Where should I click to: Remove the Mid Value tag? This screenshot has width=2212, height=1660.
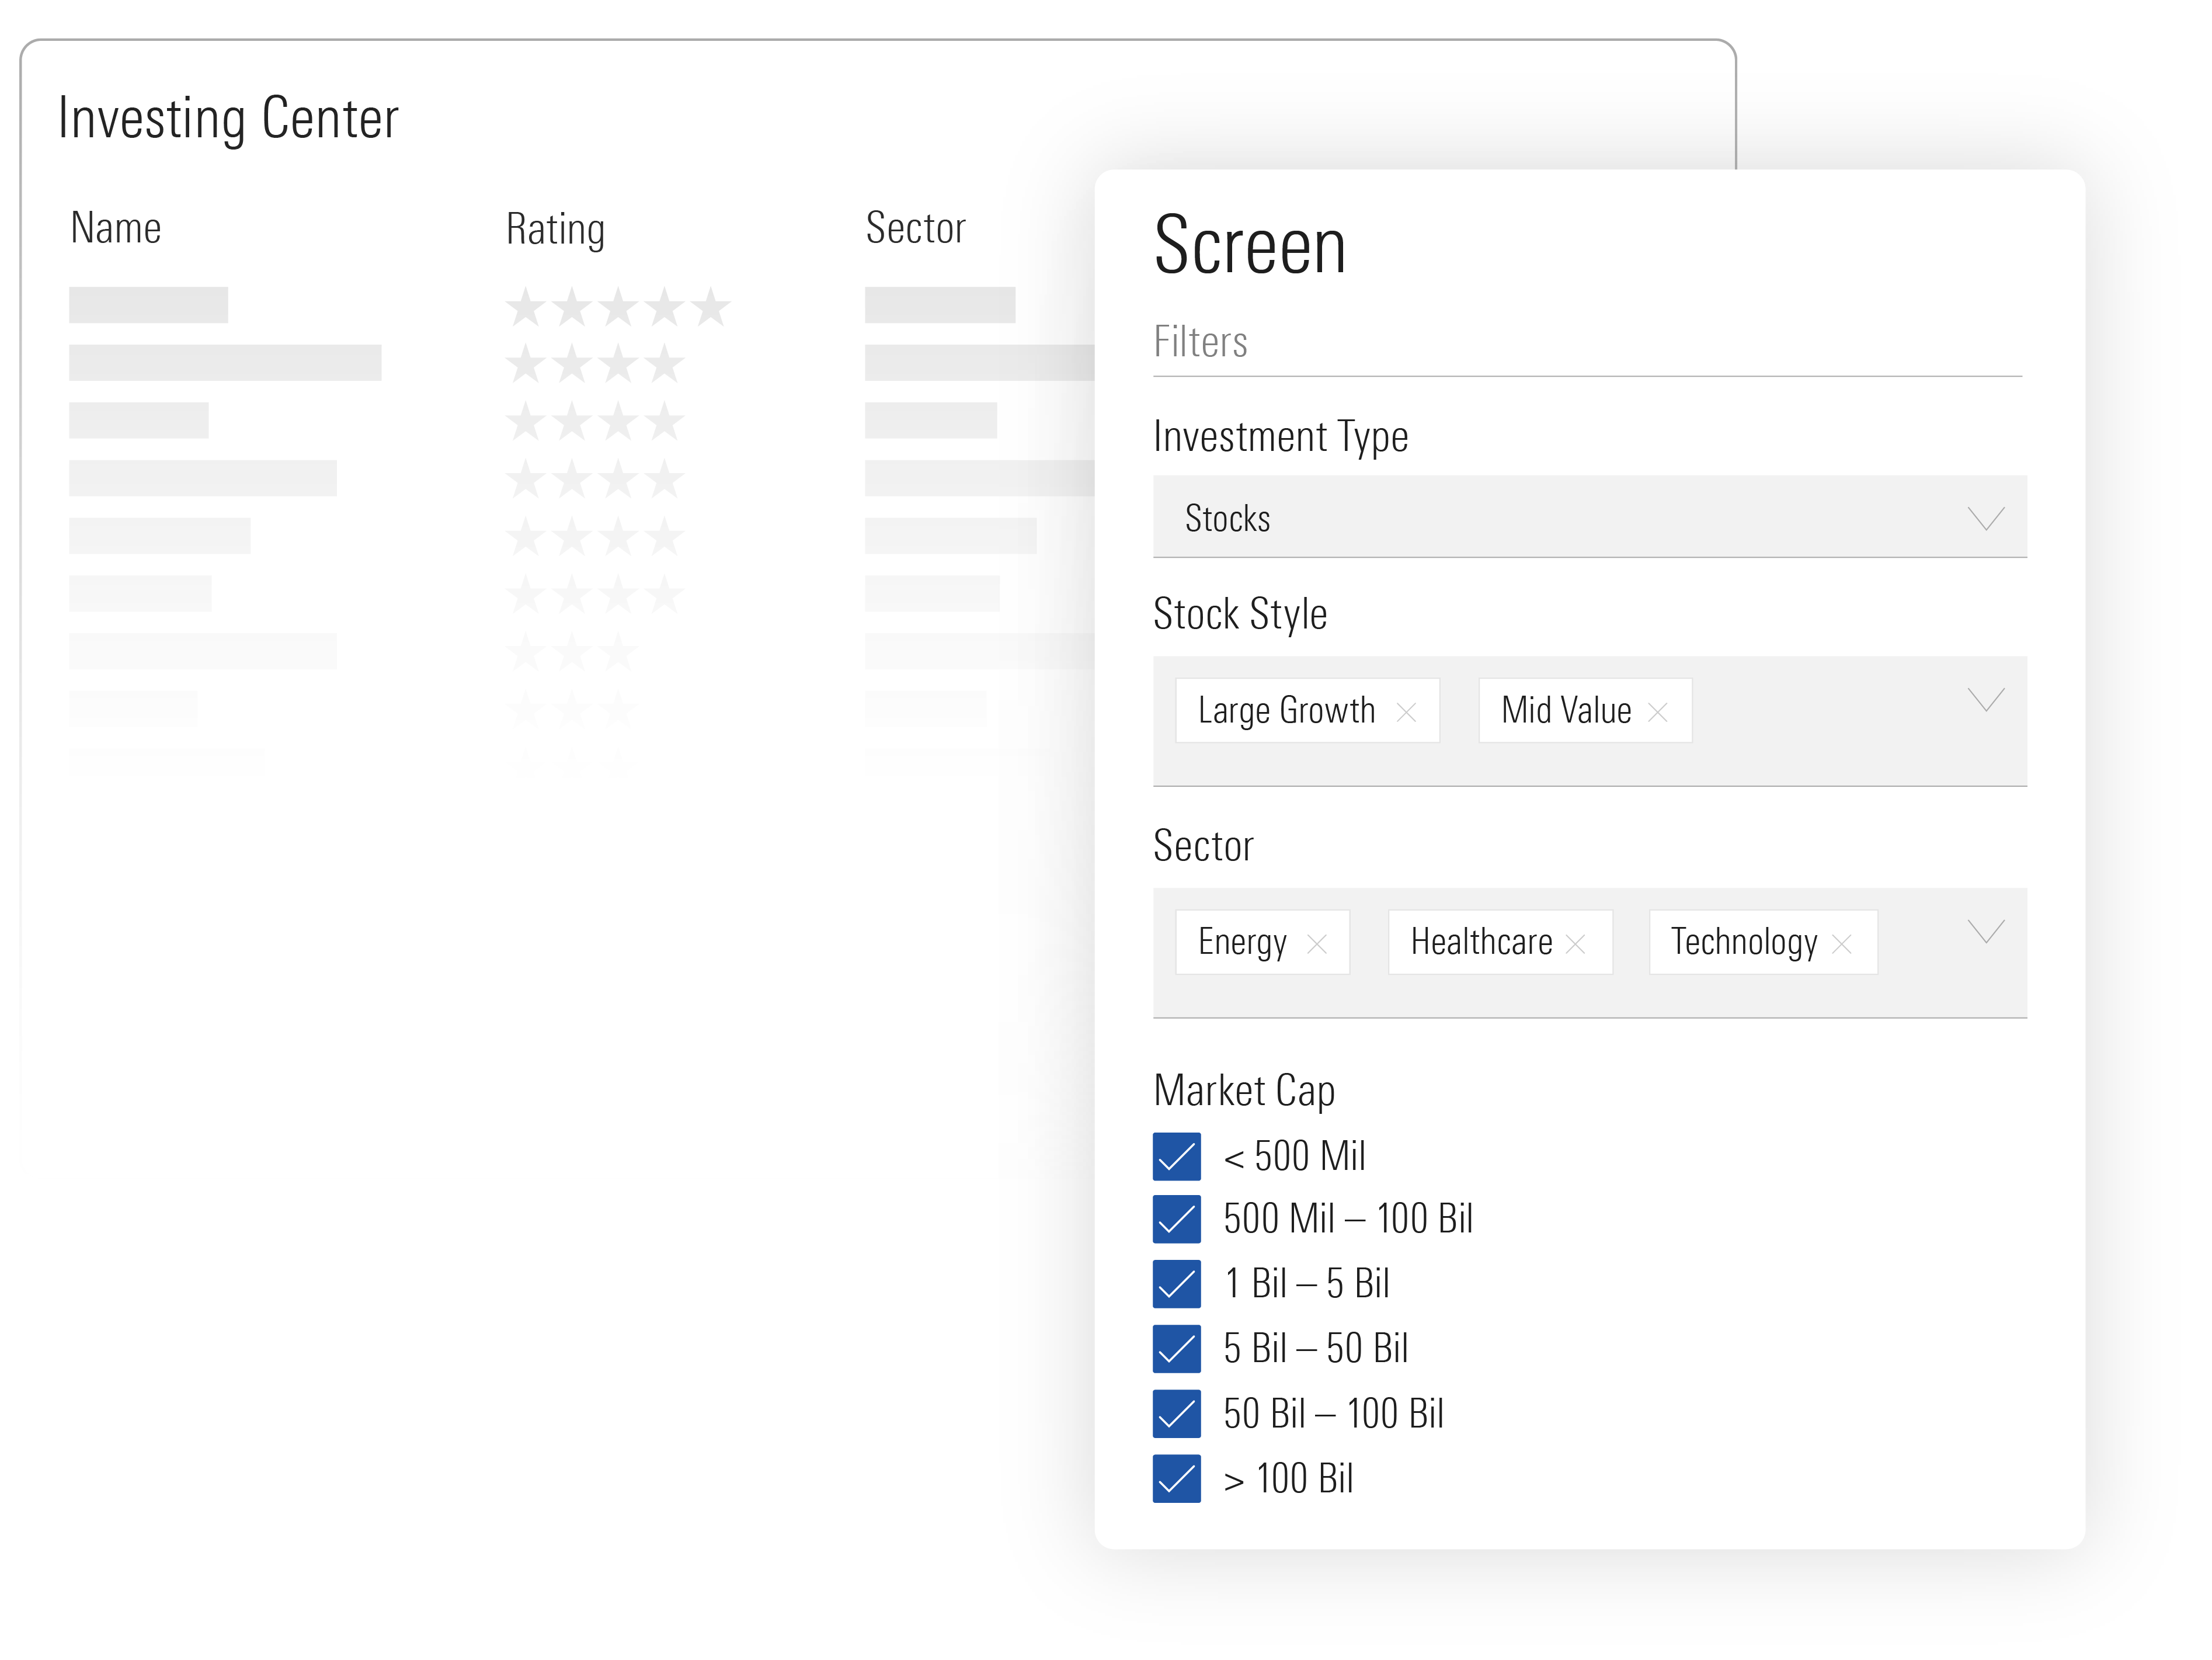tap(1657, 712)
